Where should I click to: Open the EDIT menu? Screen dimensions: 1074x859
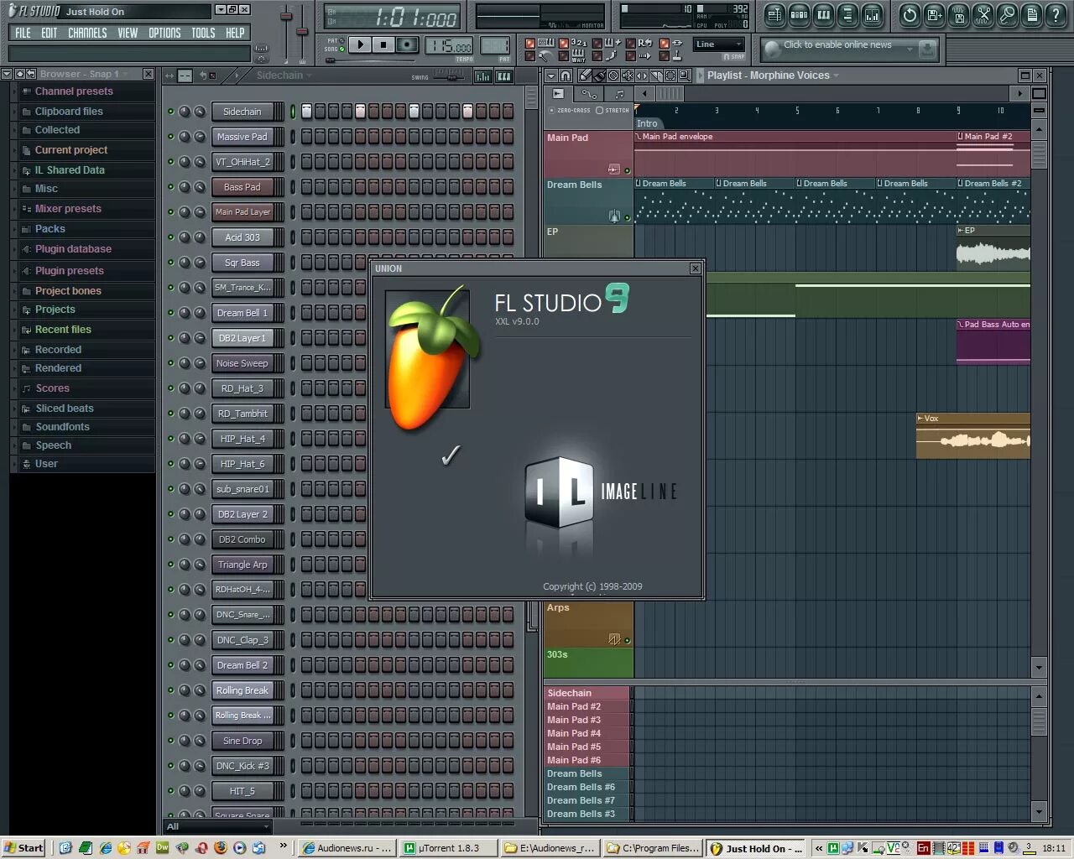(50, 33)
